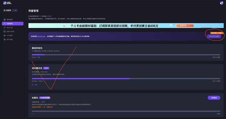
Task: Open the bill and invoice sidebar item
Action: click(x=9, y=32)
